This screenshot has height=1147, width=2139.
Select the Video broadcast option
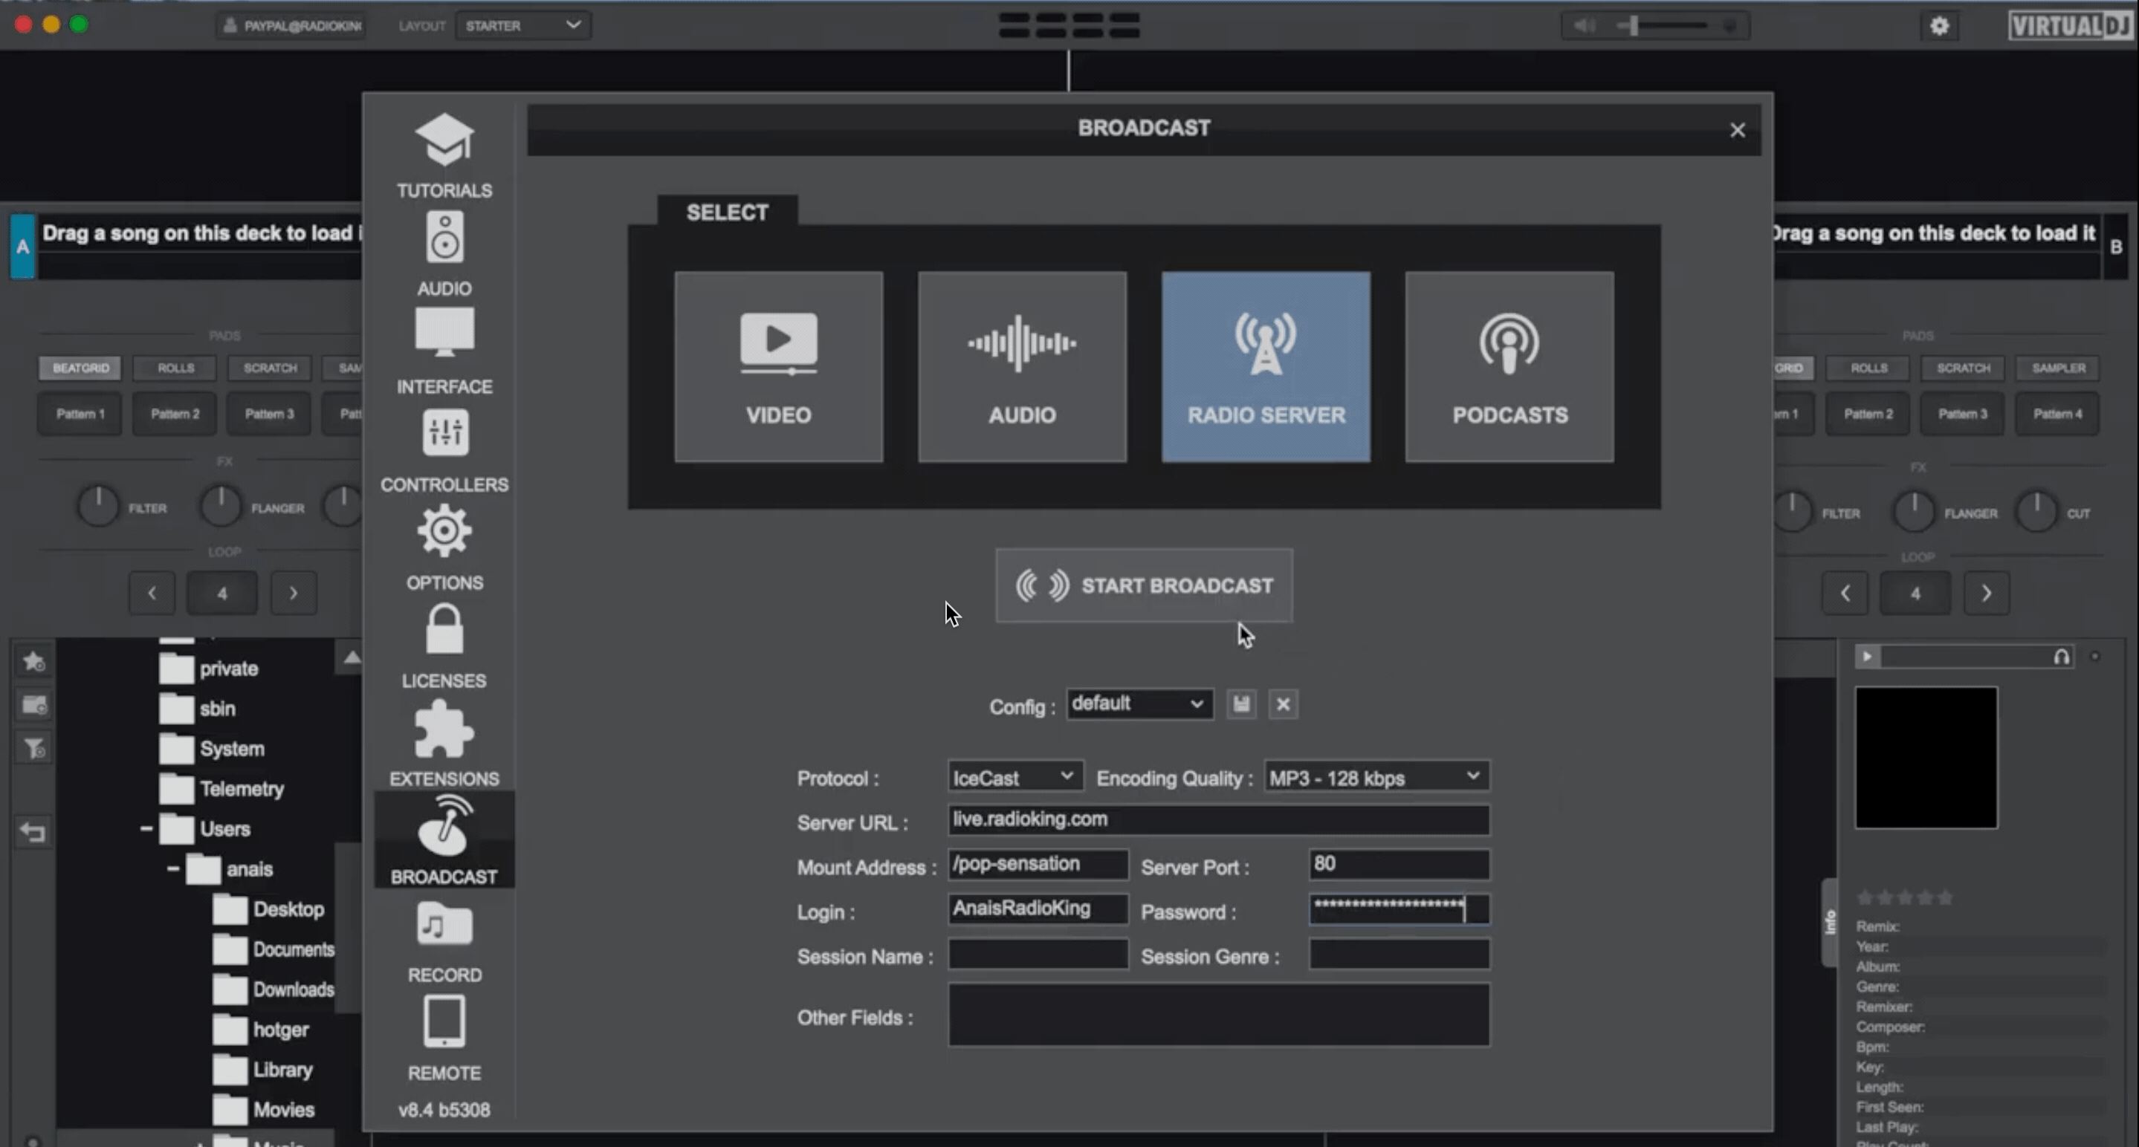(x=778, y=367)
